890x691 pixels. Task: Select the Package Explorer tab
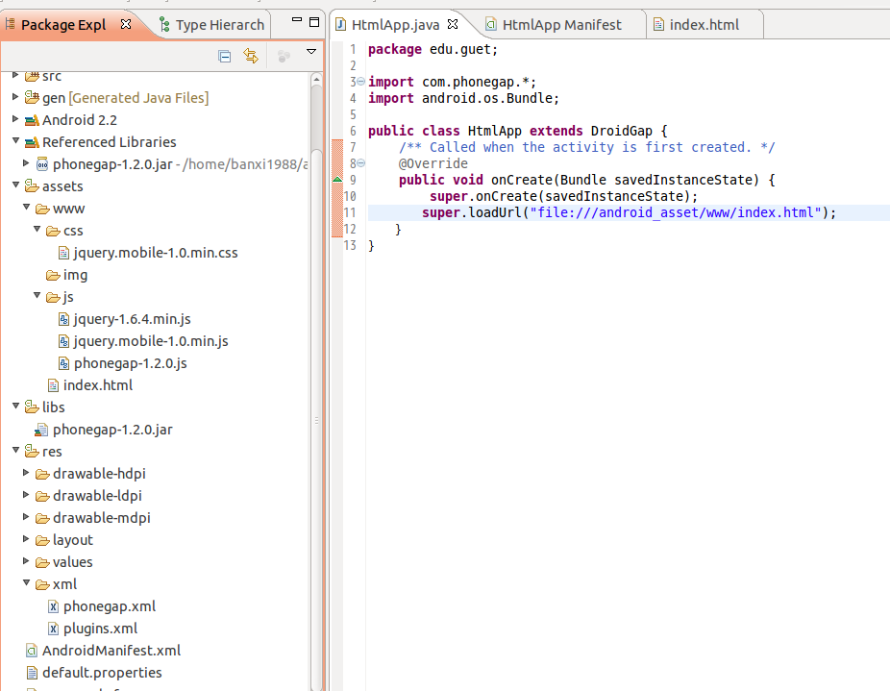coord(63,25)
